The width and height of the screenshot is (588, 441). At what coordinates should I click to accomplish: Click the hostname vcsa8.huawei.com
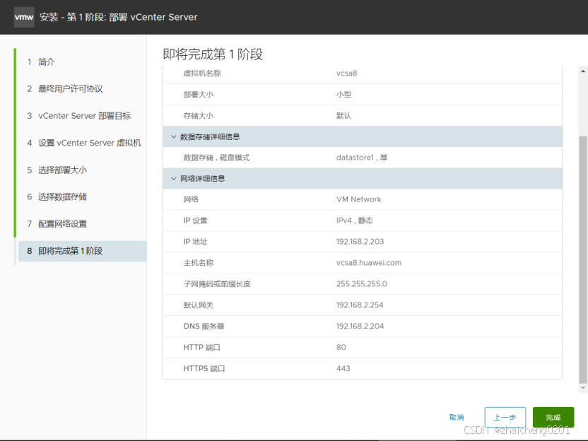369,263
